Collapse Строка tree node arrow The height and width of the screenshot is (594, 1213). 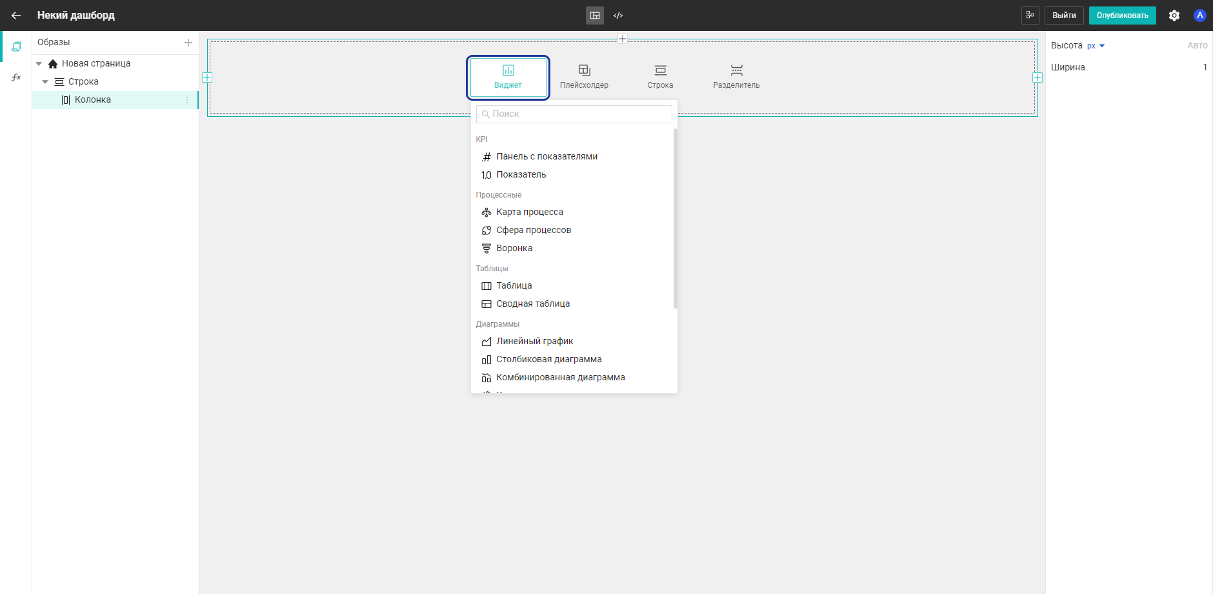(x=45, y=82)
